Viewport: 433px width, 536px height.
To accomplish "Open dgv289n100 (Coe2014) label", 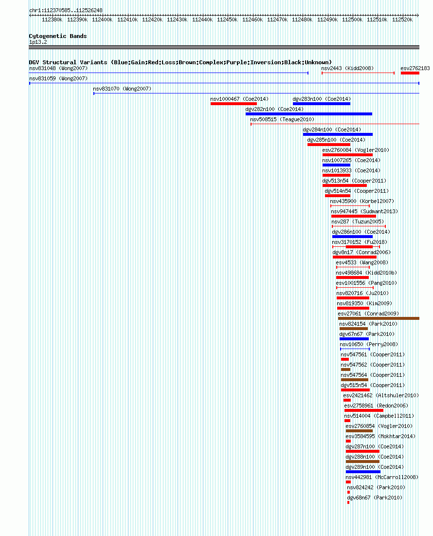I will (375, 467).
